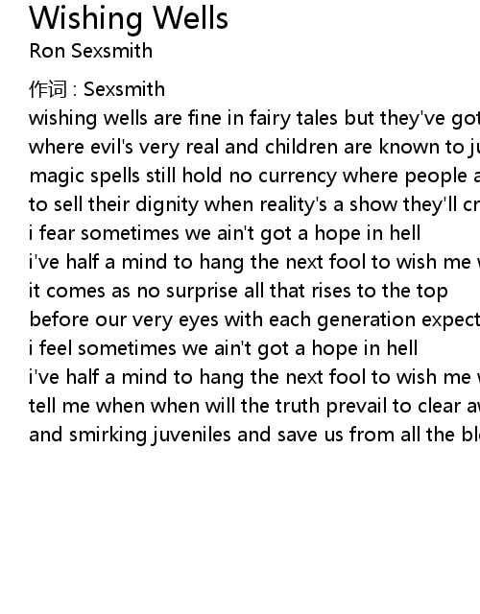Click the word Sexsmith in artist name
Viewport: 480px width, 614px height.
[112, 51]
